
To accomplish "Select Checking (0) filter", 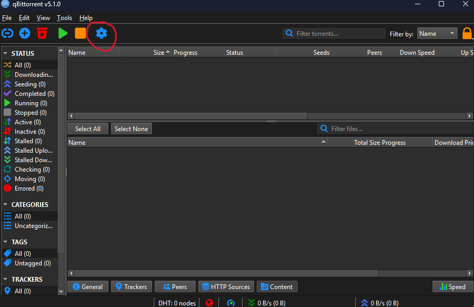I will (x=29, y=170).
